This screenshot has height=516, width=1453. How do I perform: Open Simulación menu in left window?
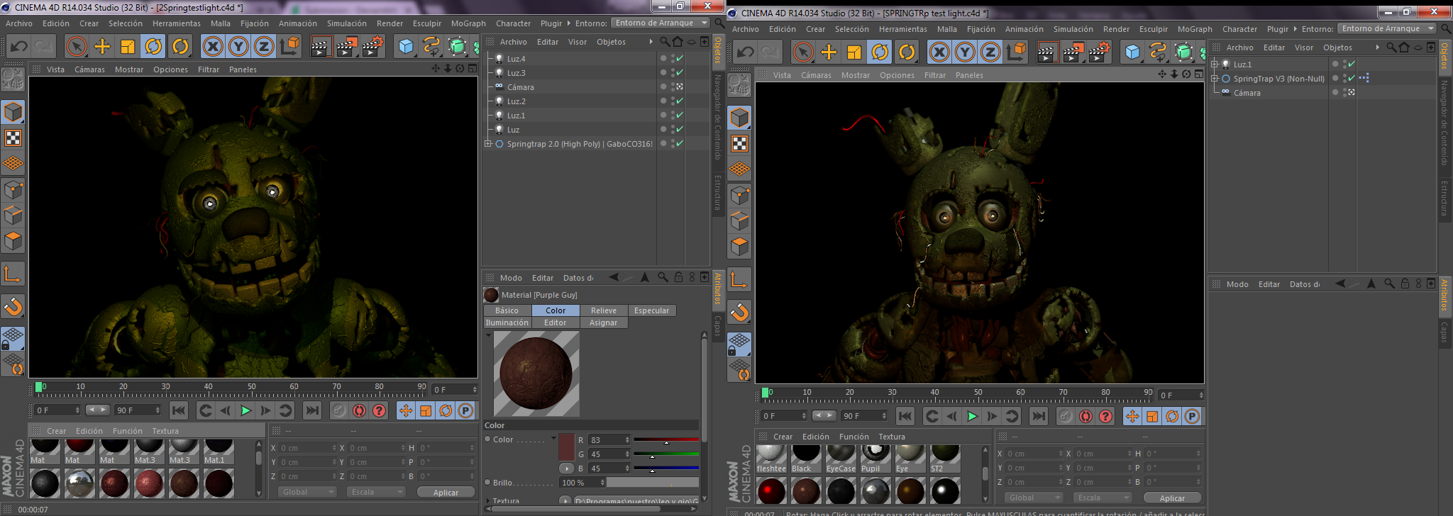point(346,23)
